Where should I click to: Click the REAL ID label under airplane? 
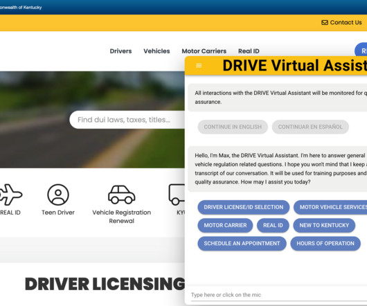click(x=10, y=213)
